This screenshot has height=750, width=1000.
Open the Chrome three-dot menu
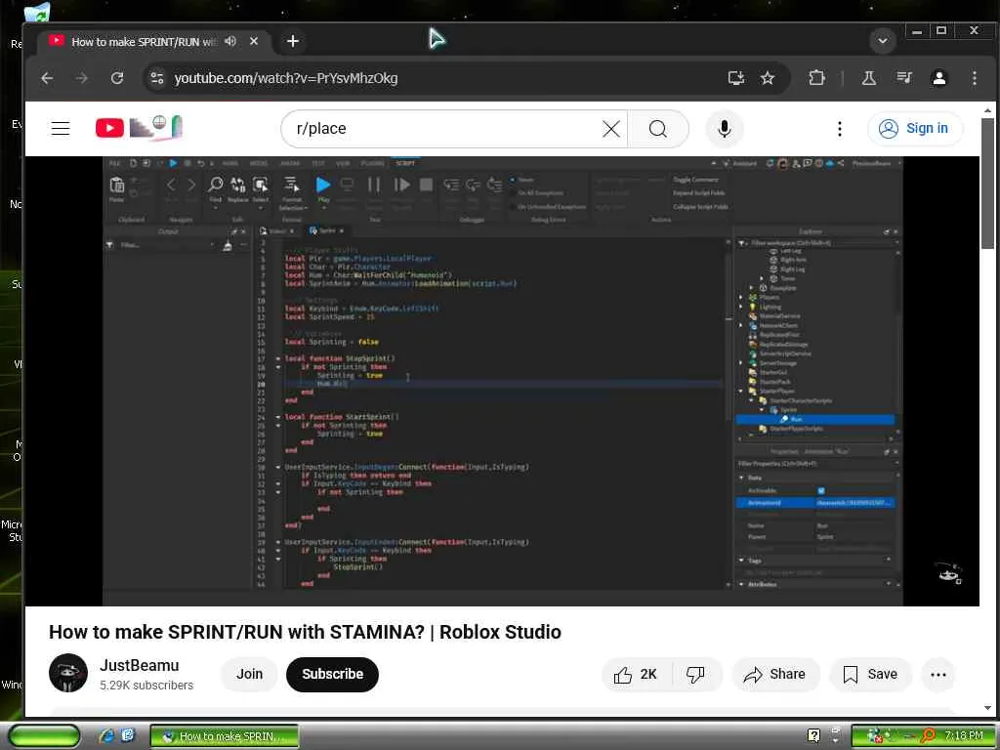click(x=974, y=78)
